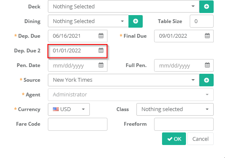Change the USD Currency dropdown
This screenshot has height=158, width=225.
pyautogui.click(x=69, y=109)
